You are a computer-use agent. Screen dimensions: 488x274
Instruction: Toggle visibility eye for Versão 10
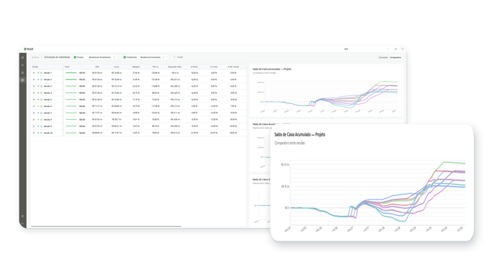34,133
